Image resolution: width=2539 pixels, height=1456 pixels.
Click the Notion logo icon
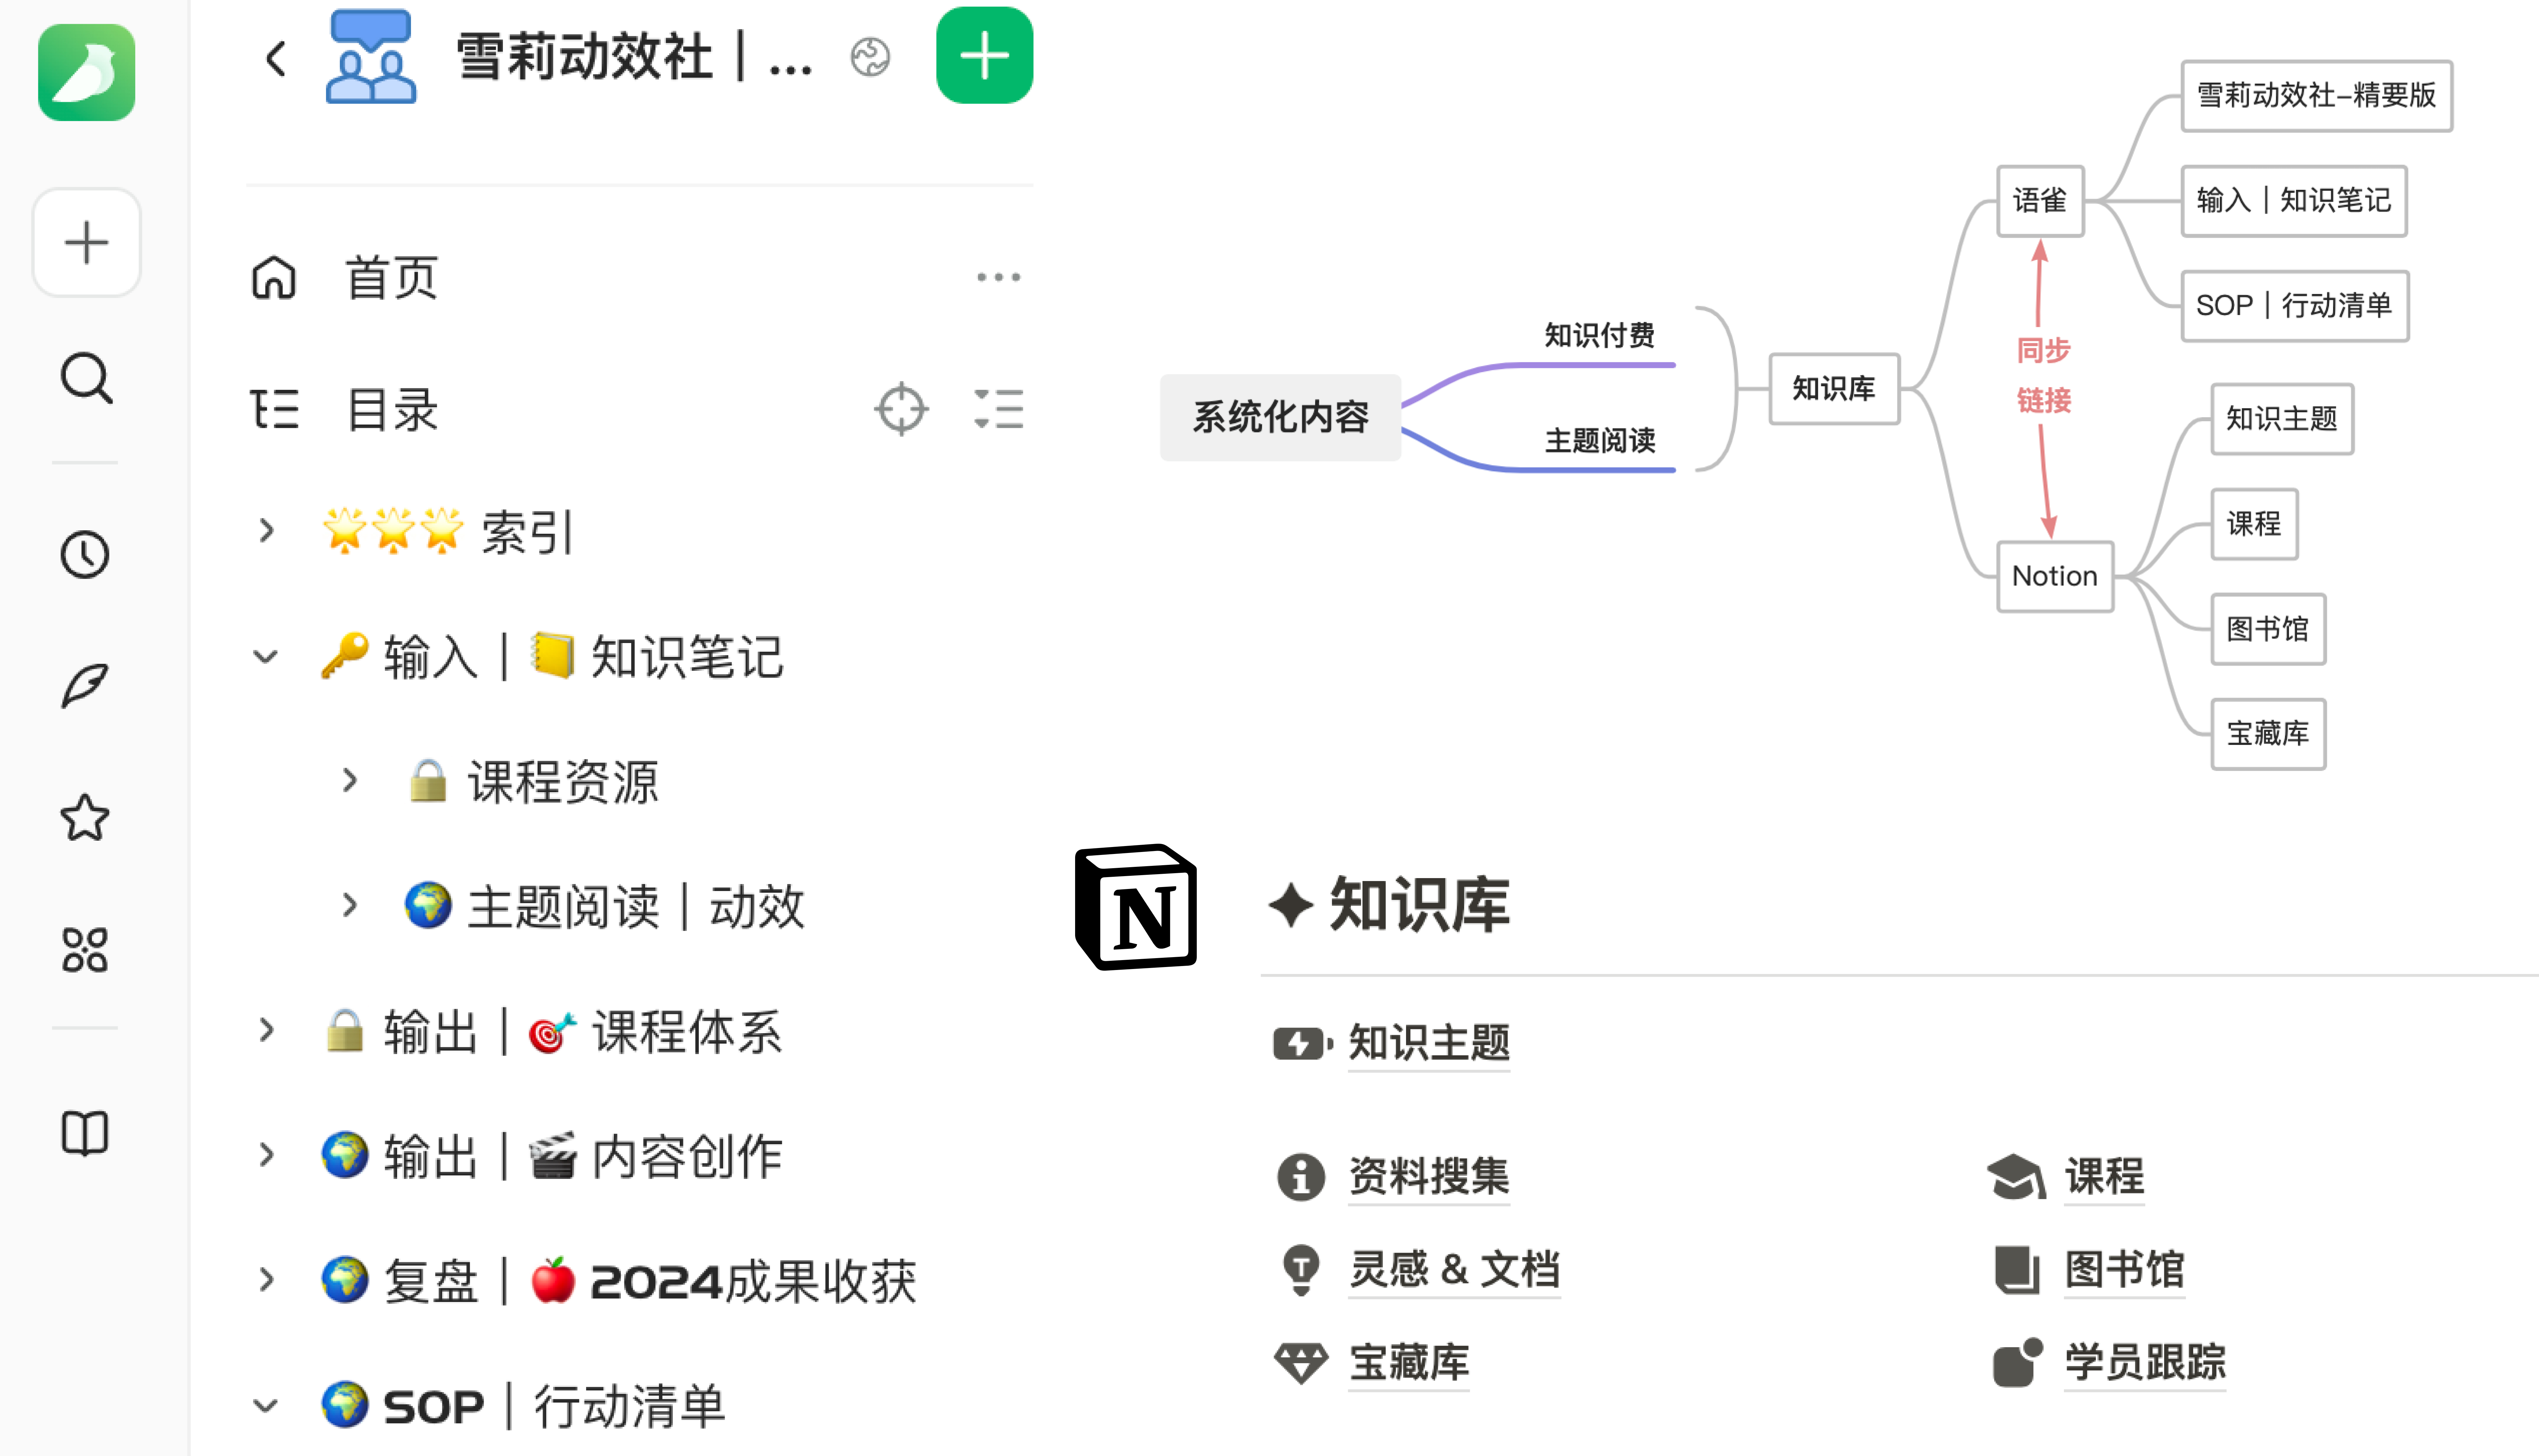point(1136,907)
